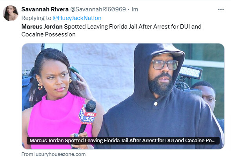231x161 pixels.
Task: Click the @SavannahRi60969 handle
Action: click(x=98, y=9)
